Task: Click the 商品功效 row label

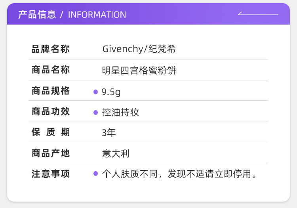Action: pos(50,112)
